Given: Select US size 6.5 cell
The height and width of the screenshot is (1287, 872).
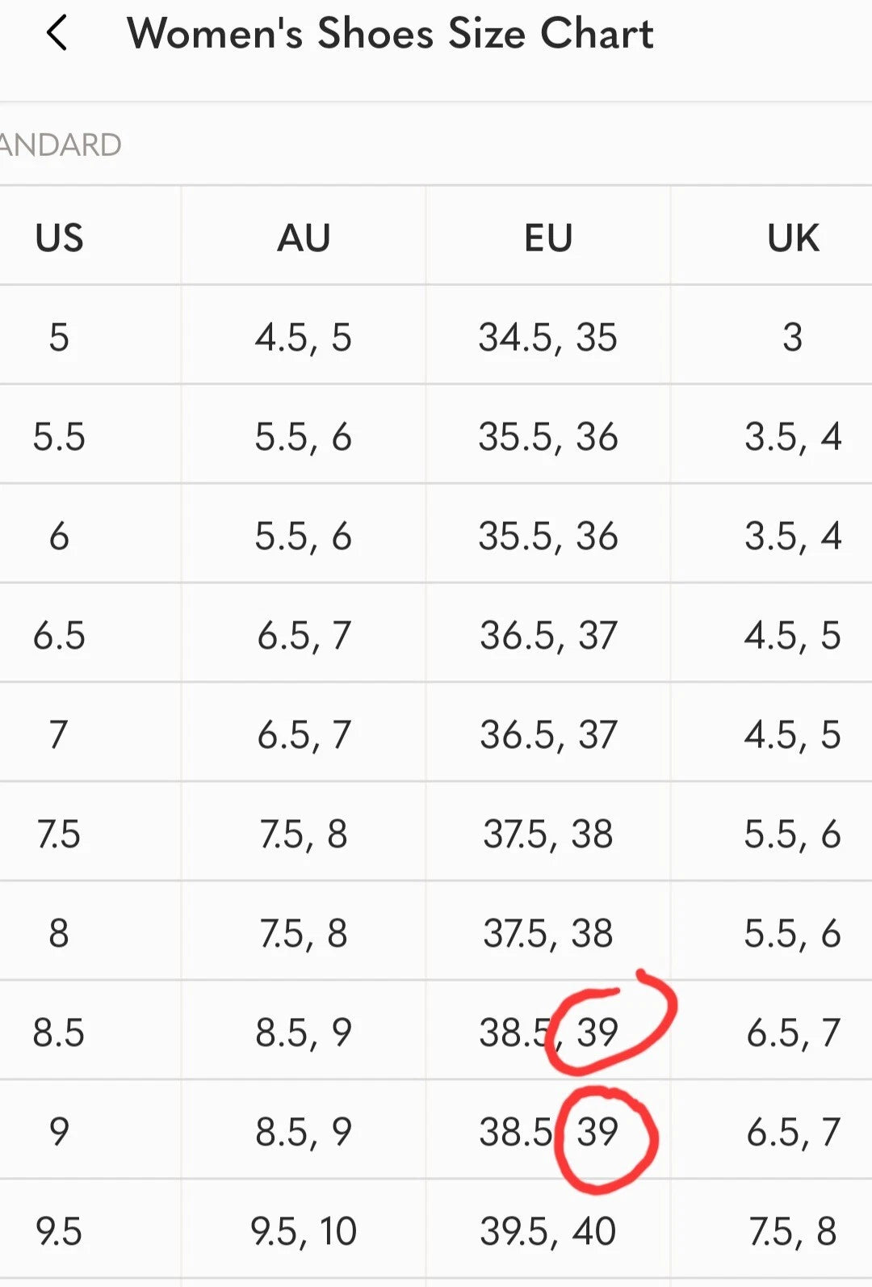Looking at the screenshot, I should [59, 636].
